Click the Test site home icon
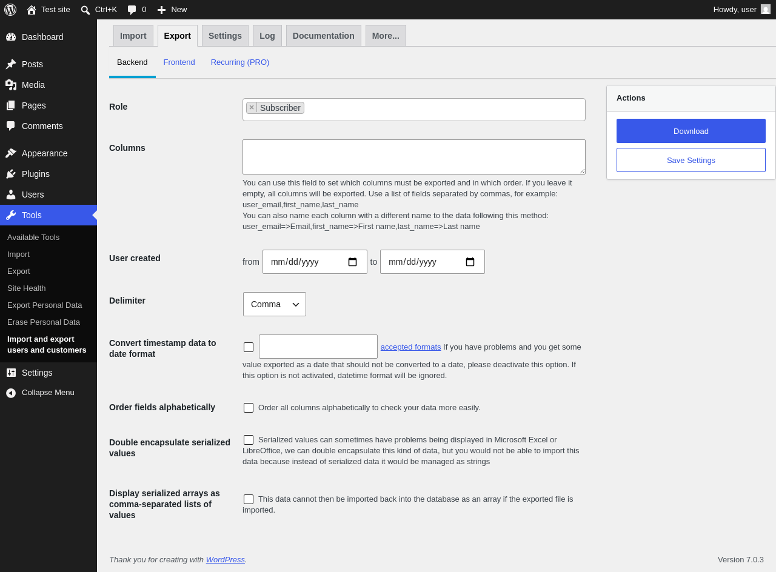This screenshot has width=776, height=572. click(x=32, y=10)
